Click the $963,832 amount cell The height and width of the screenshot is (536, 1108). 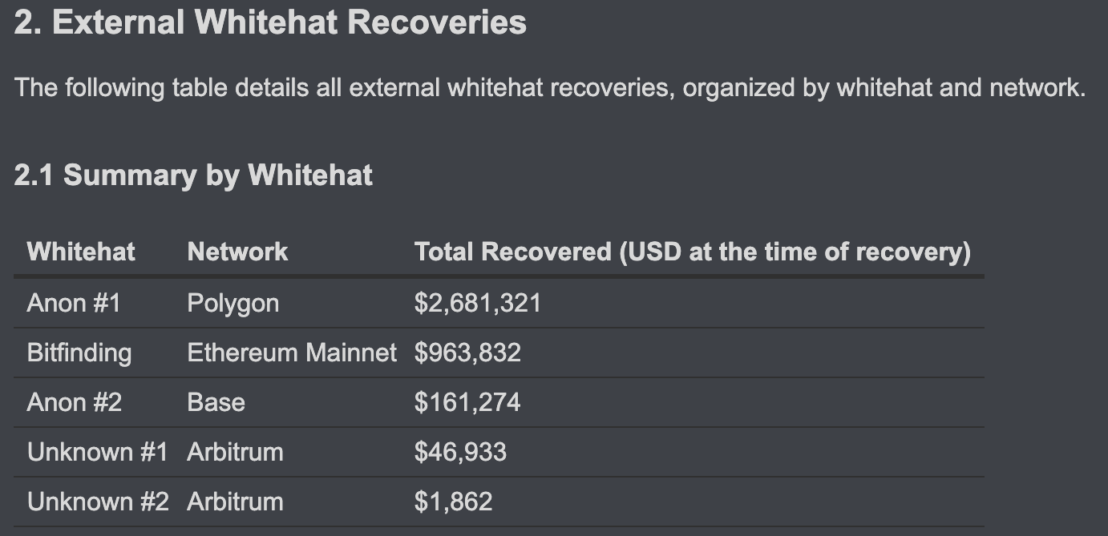(x=467, y=353)
